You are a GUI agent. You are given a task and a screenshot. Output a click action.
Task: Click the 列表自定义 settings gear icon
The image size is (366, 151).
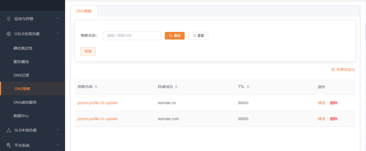point(333,70)
